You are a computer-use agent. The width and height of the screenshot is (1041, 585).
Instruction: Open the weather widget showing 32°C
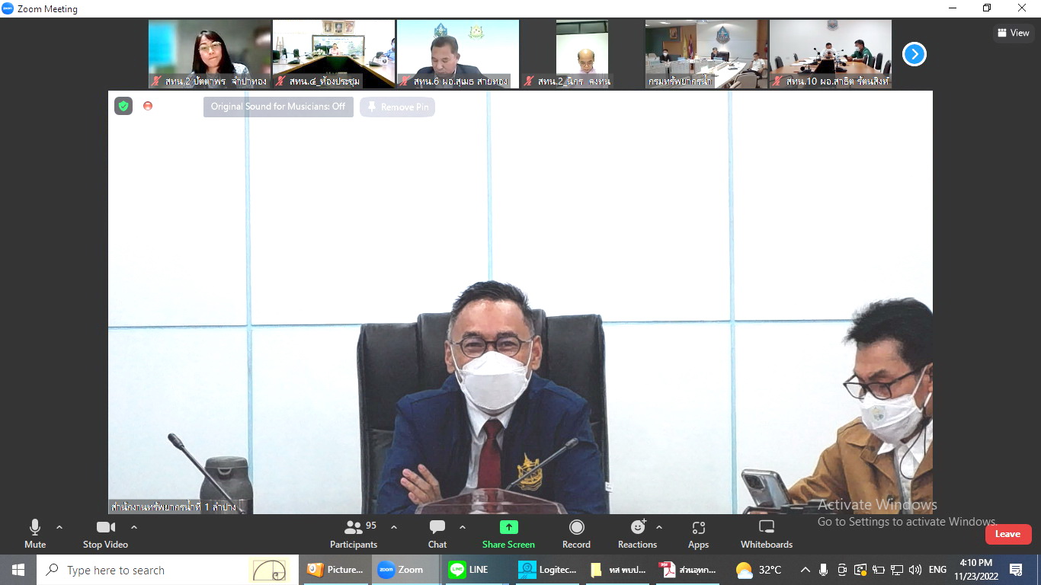759,570
